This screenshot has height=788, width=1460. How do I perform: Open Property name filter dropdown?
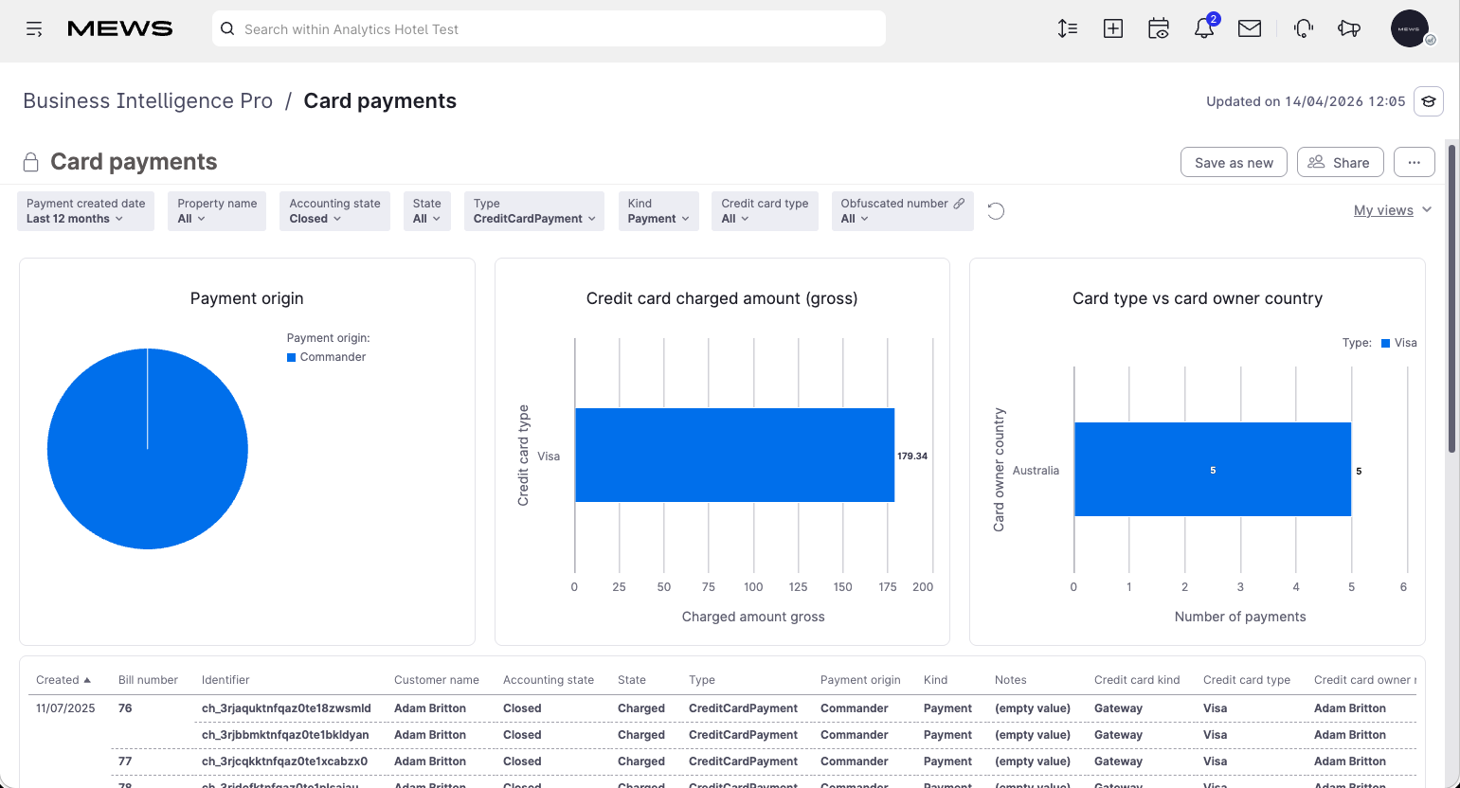[217, 211]
